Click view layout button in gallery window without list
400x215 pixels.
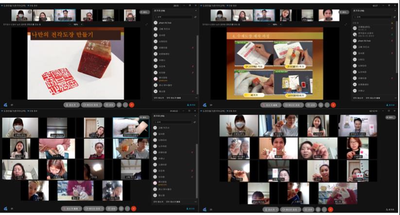tap(390, 117)
